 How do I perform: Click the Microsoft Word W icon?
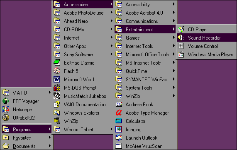click(57, 79)
